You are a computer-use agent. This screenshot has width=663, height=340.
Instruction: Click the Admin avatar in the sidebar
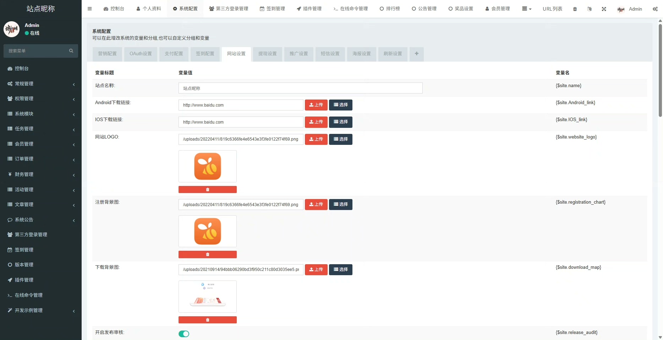pos(11,29)
